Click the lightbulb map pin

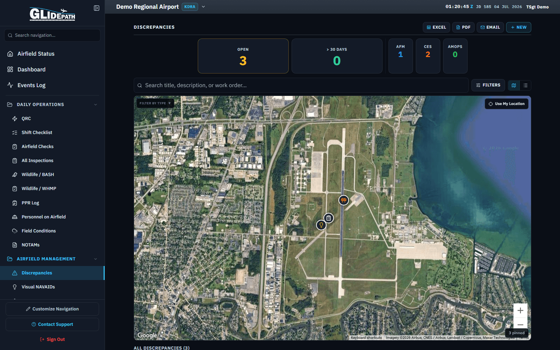coord(321,225)
